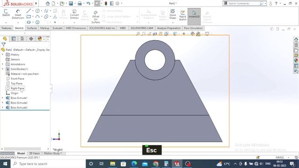Click Convert Entities tool

74,14
